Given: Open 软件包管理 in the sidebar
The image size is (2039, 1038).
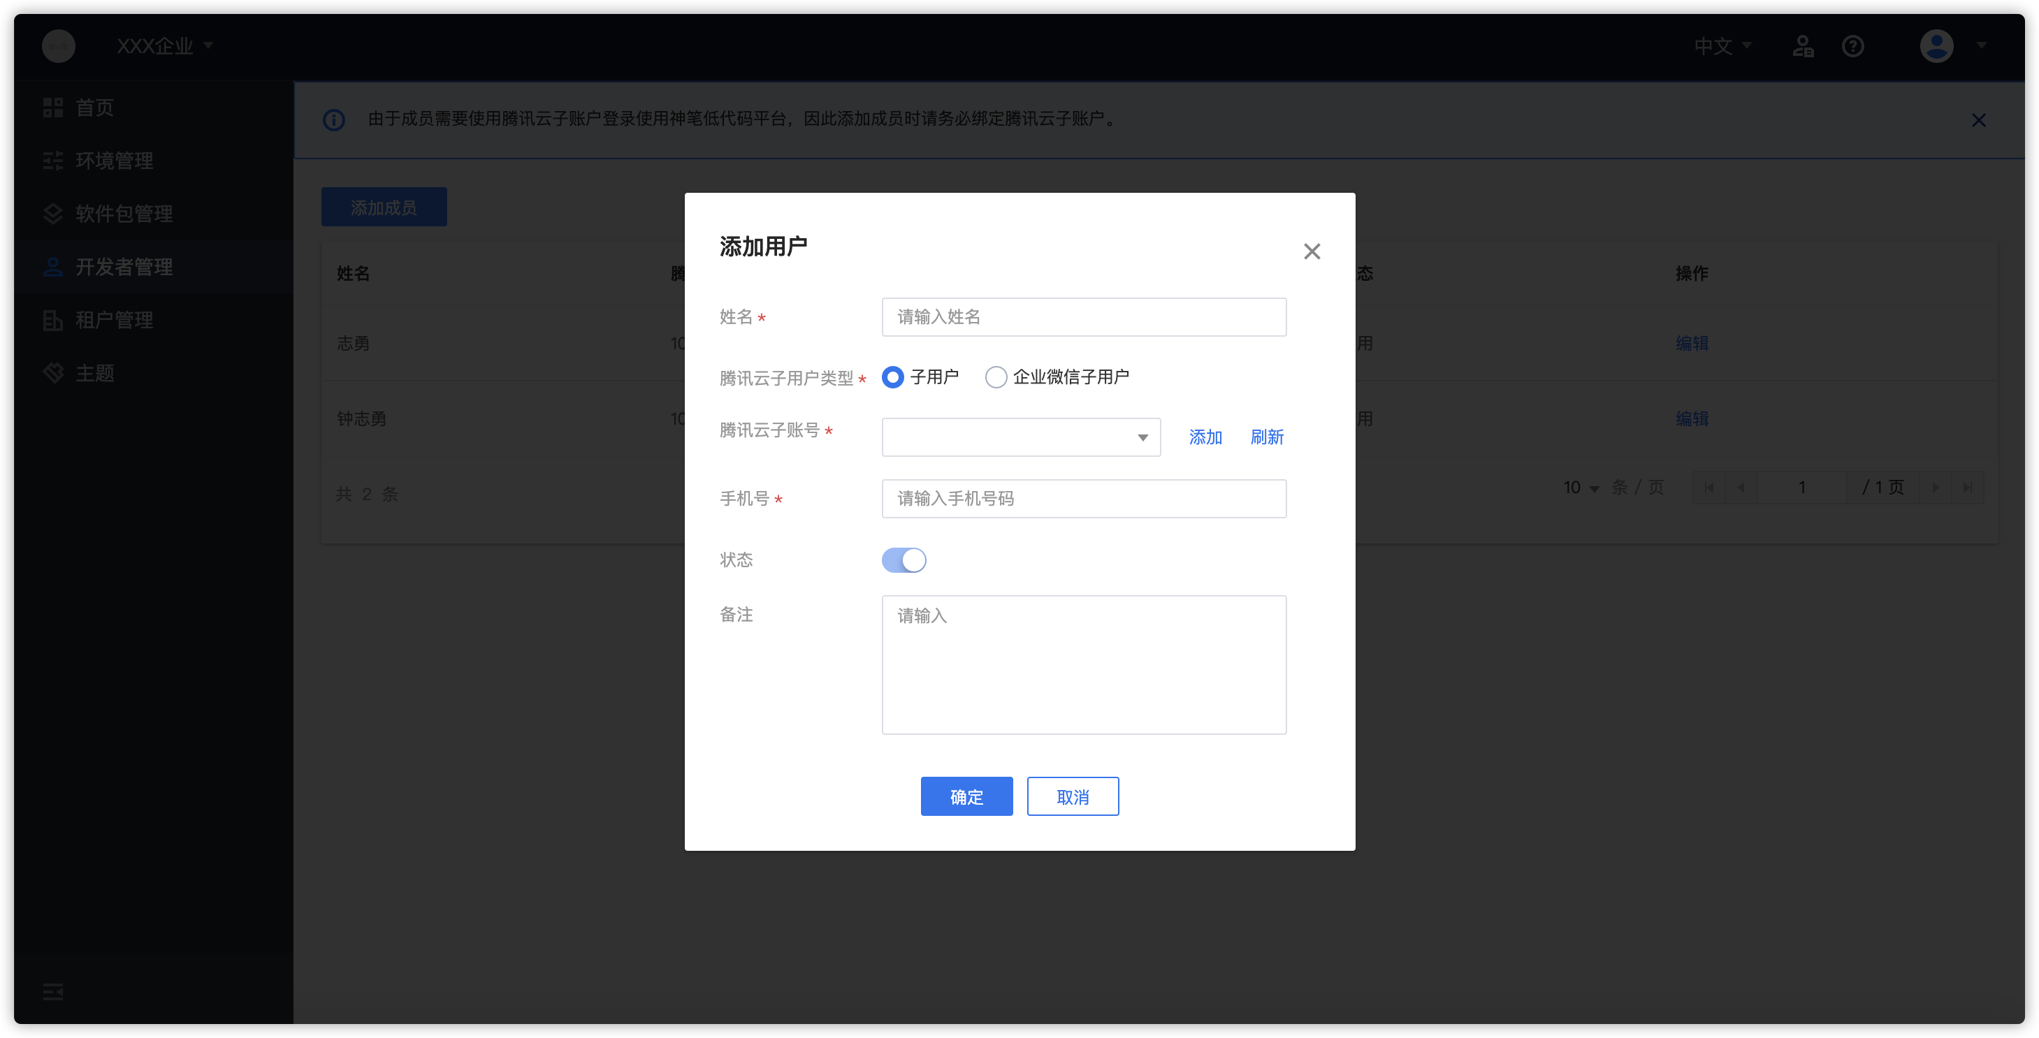Looking at the screenshot, I should point(154,214).
